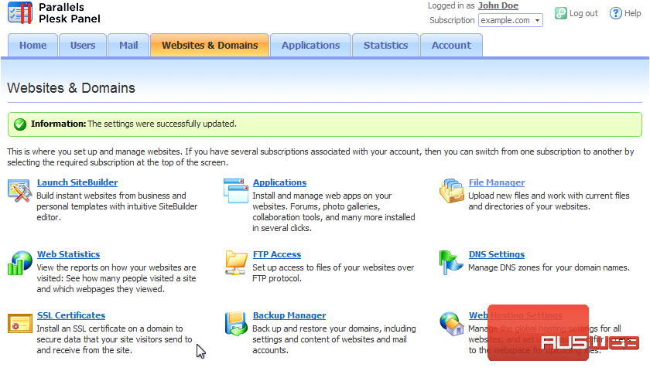This screenshot has width=650, height=371.
Task: Switch to the Home tab
Action: point(32,46)
